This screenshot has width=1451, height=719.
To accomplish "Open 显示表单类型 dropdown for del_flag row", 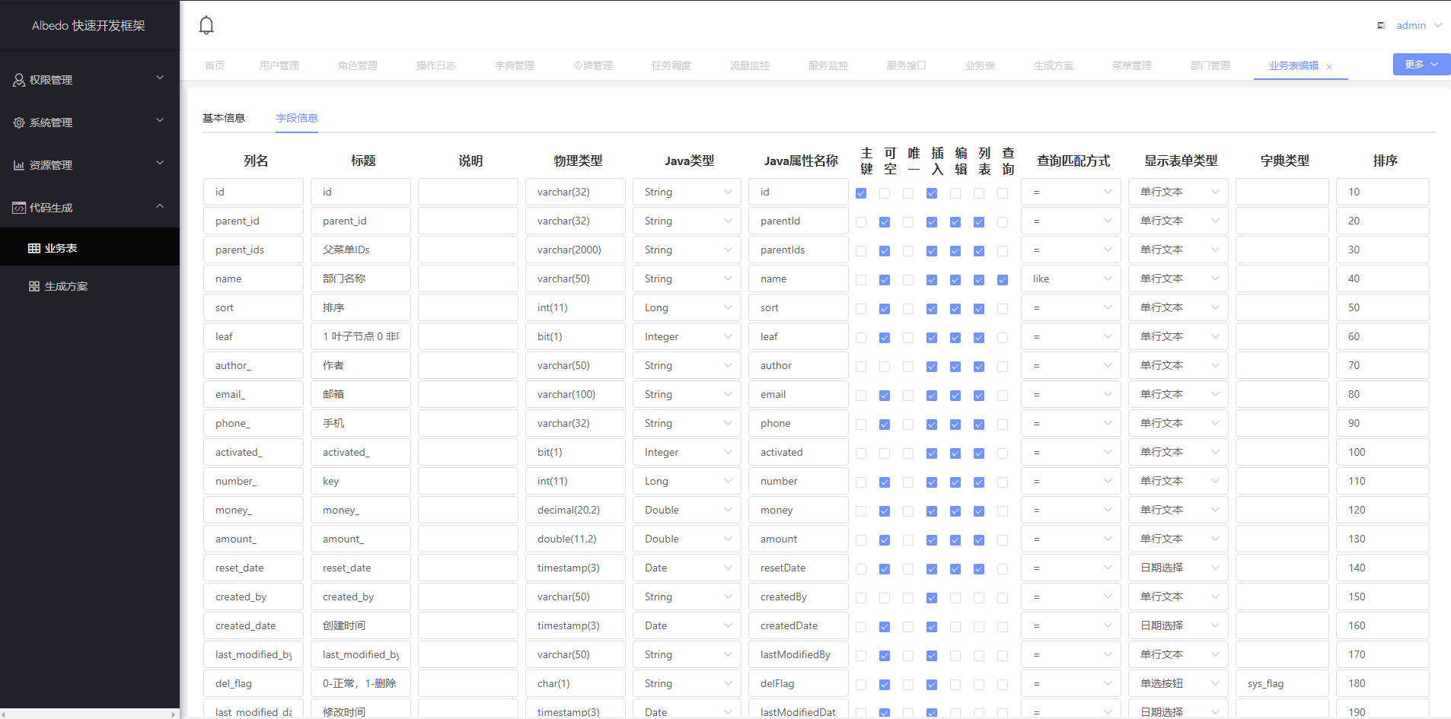I will 1178,683.
